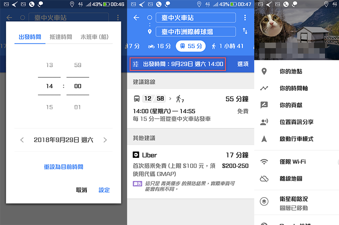Screen dimensions: 339x225
Task: Click the offline cloud icon
Action: [264, 179]
